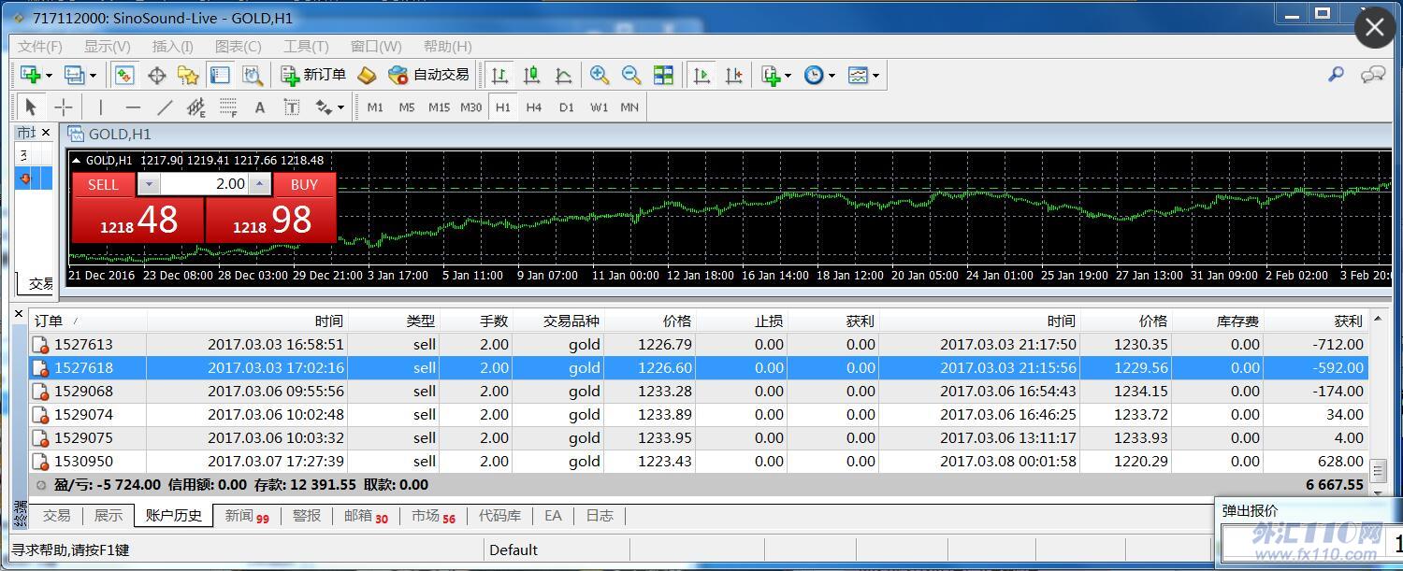Toggle the Terminal panel icon
The height and width of the screenshot is (571, 1403).
(x=220, y=75)
